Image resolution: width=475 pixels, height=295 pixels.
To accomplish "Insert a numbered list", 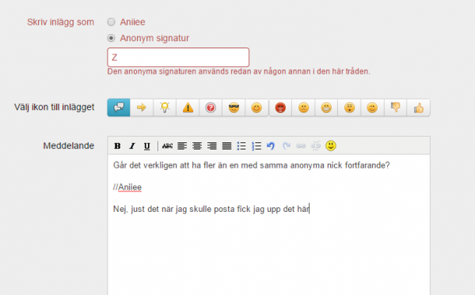I will coord(256,146).
